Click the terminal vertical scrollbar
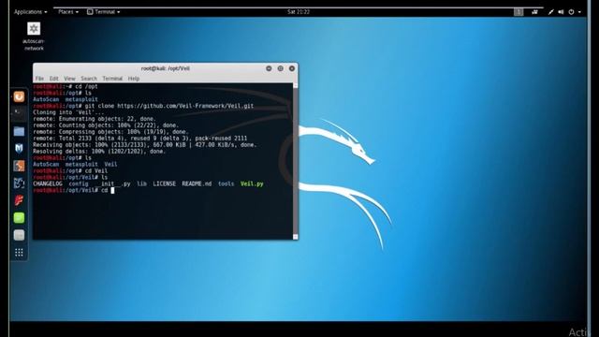 click(296, 161)
